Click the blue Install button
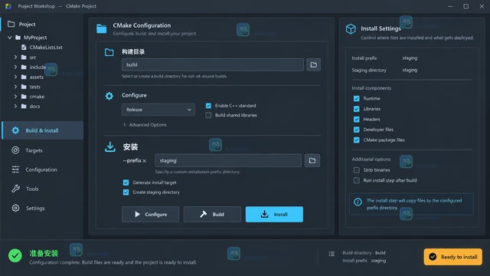The width and height of the screenshot is (490, 276). coord(274,215)
